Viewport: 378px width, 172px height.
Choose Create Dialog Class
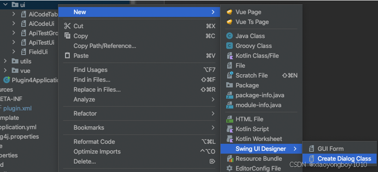pyautogui.click(x=339, y=159)
